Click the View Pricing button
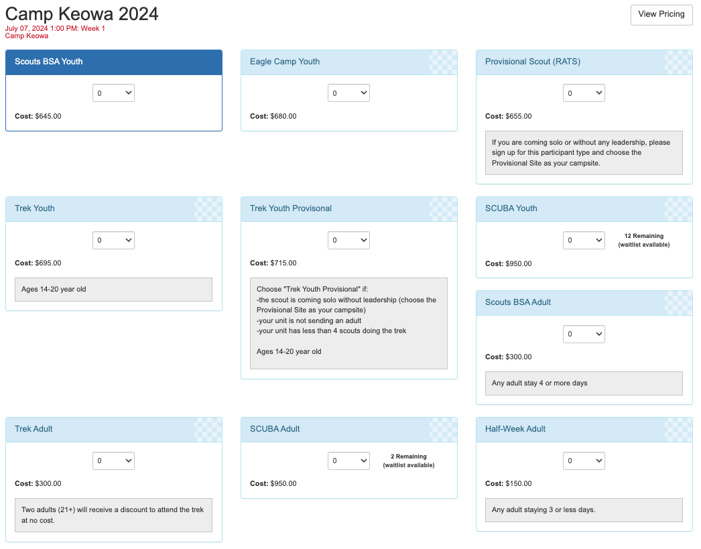701x549 pixels. tap(661, 15)
